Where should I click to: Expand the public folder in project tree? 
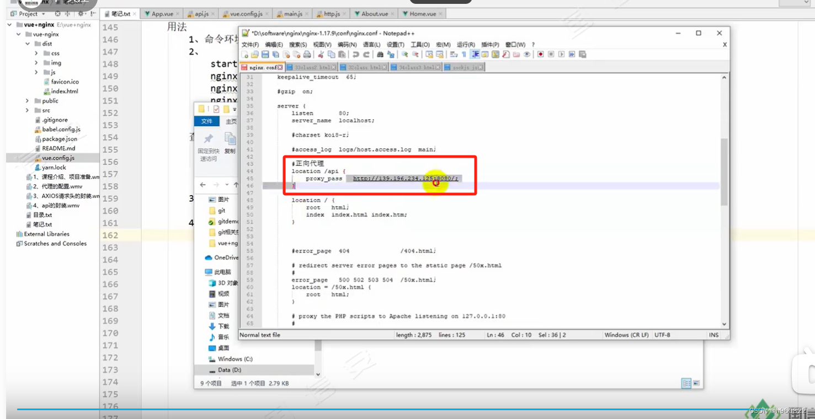click(x=28, y=101)
